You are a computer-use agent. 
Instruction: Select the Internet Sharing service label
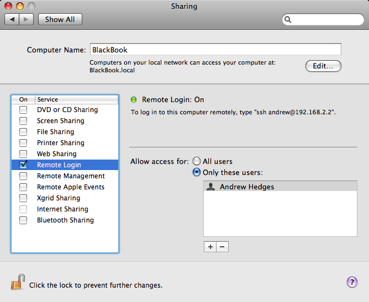click(x=62, y=209)
